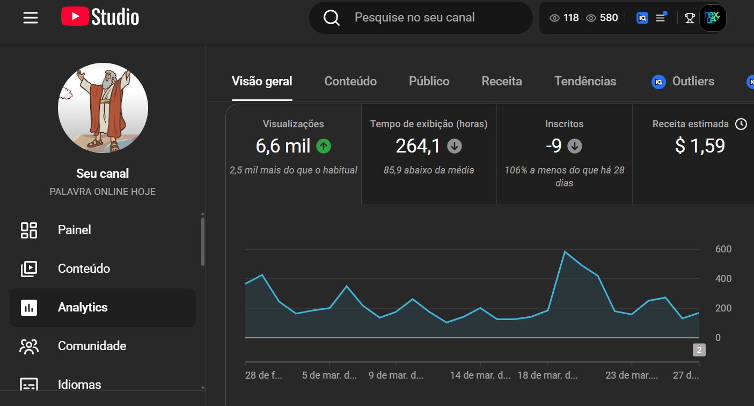Open Idiomas in the sidebar
The width and height of the screenshot is (754, 406).
(x=103, y=385)
